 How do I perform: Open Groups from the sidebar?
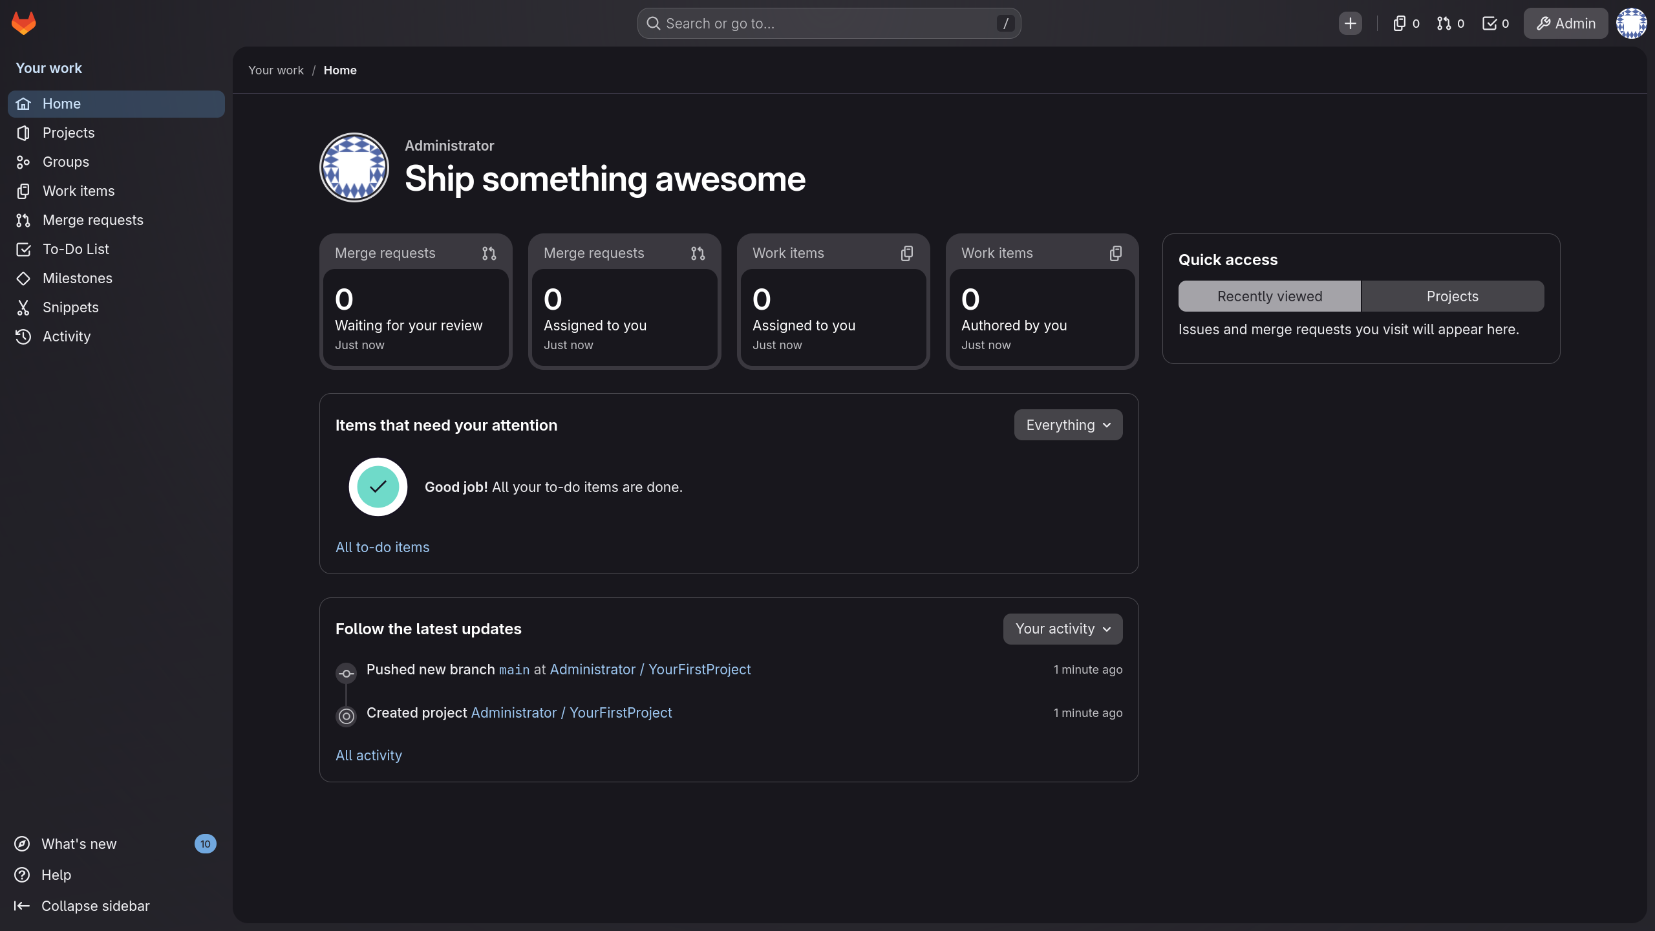(116, 162)
